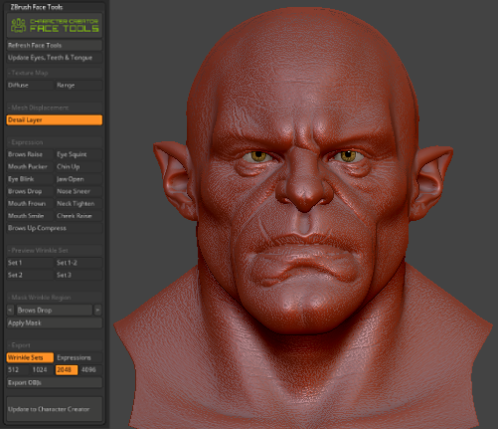Open the Brows Drop region selector
The height and width of the screenshot is (429, 498).
[x=55, y=311]
